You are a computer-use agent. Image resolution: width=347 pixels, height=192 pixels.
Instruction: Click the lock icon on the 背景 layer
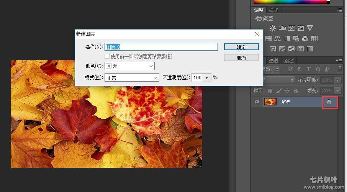coord(329,102)
